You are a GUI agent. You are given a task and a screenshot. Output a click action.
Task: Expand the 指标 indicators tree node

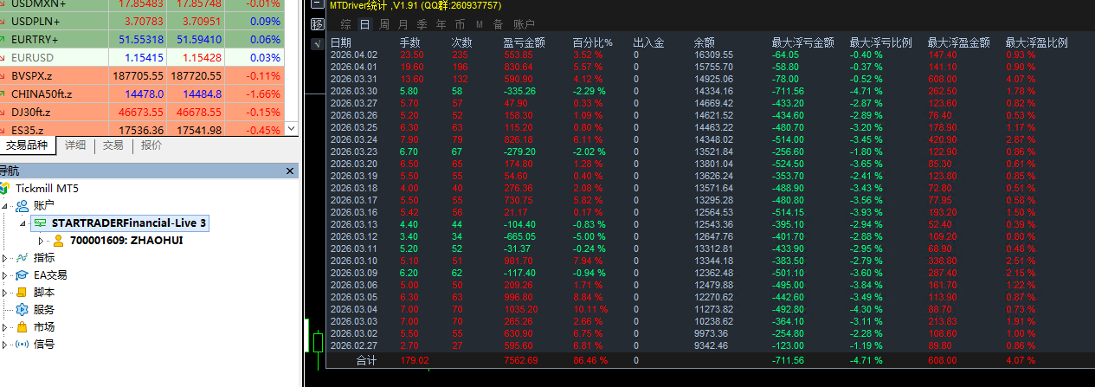pos(5,257)
